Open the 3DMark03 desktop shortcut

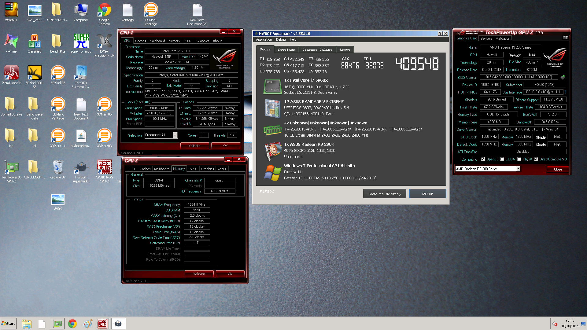click(104, 138)
